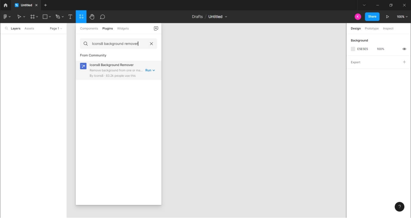The image size is (411, 218).
Task: Switch to the Assets tab
Action: tap(29, 29)
